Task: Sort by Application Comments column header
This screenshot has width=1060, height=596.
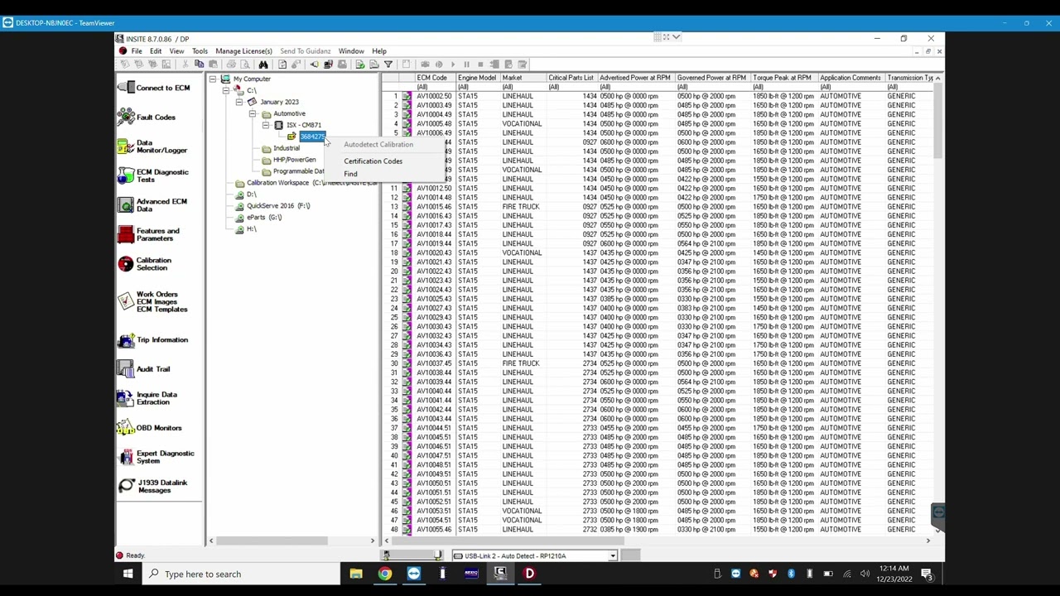Action: pyautogui.click(x=850, y=78)
